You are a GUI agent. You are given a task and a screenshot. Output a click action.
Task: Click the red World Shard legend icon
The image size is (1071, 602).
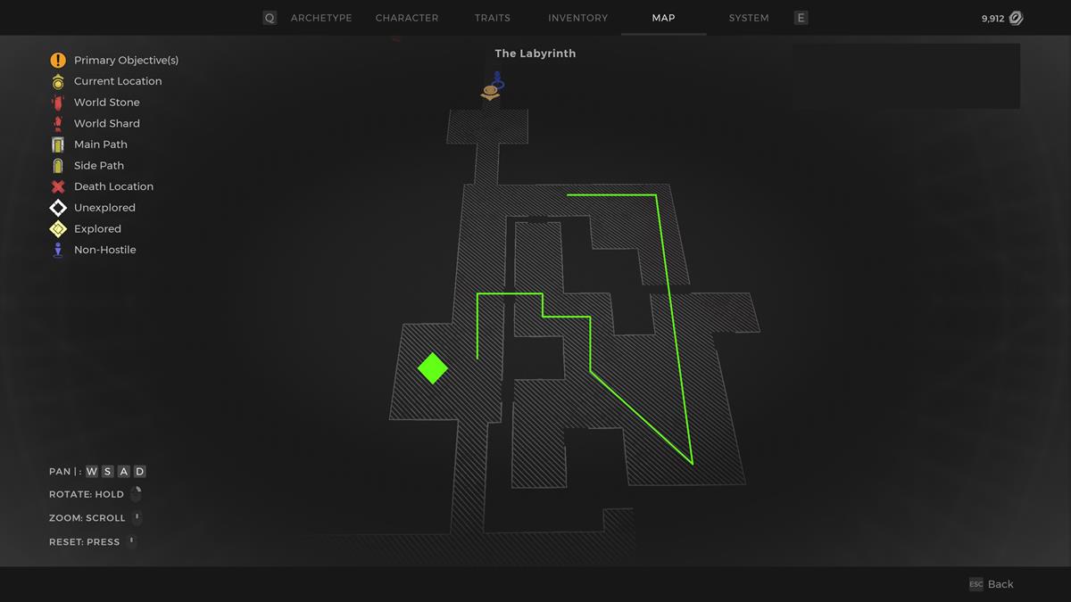(58, 123)
